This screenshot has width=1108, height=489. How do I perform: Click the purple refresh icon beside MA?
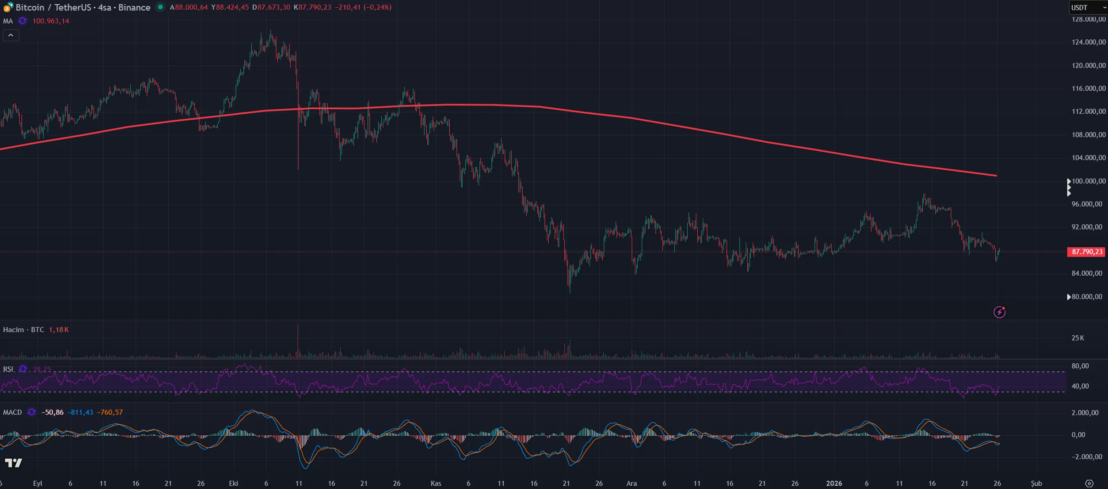tap(22, 21)
